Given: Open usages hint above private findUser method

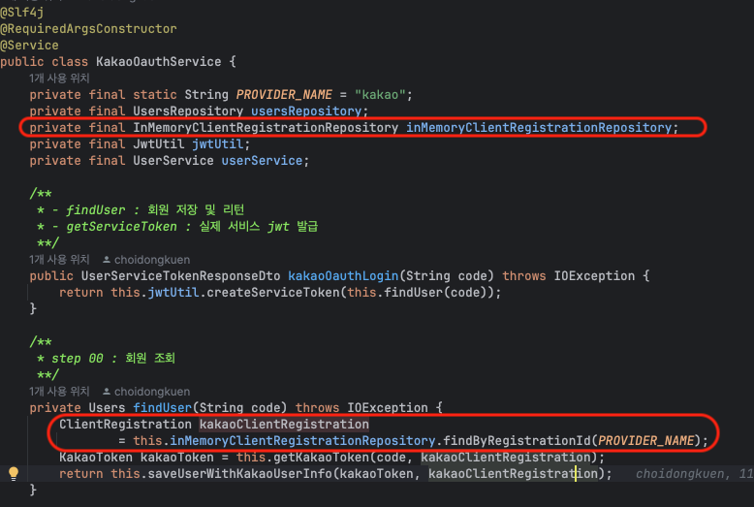Looking at the screenshot, I should pyautogui.click(x=59, y=392).
